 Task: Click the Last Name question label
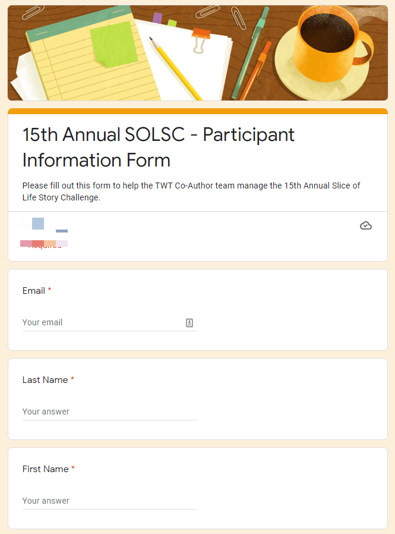coord(45,380)
